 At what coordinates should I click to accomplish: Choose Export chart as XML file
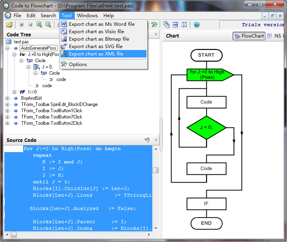(x=103, y=54)
